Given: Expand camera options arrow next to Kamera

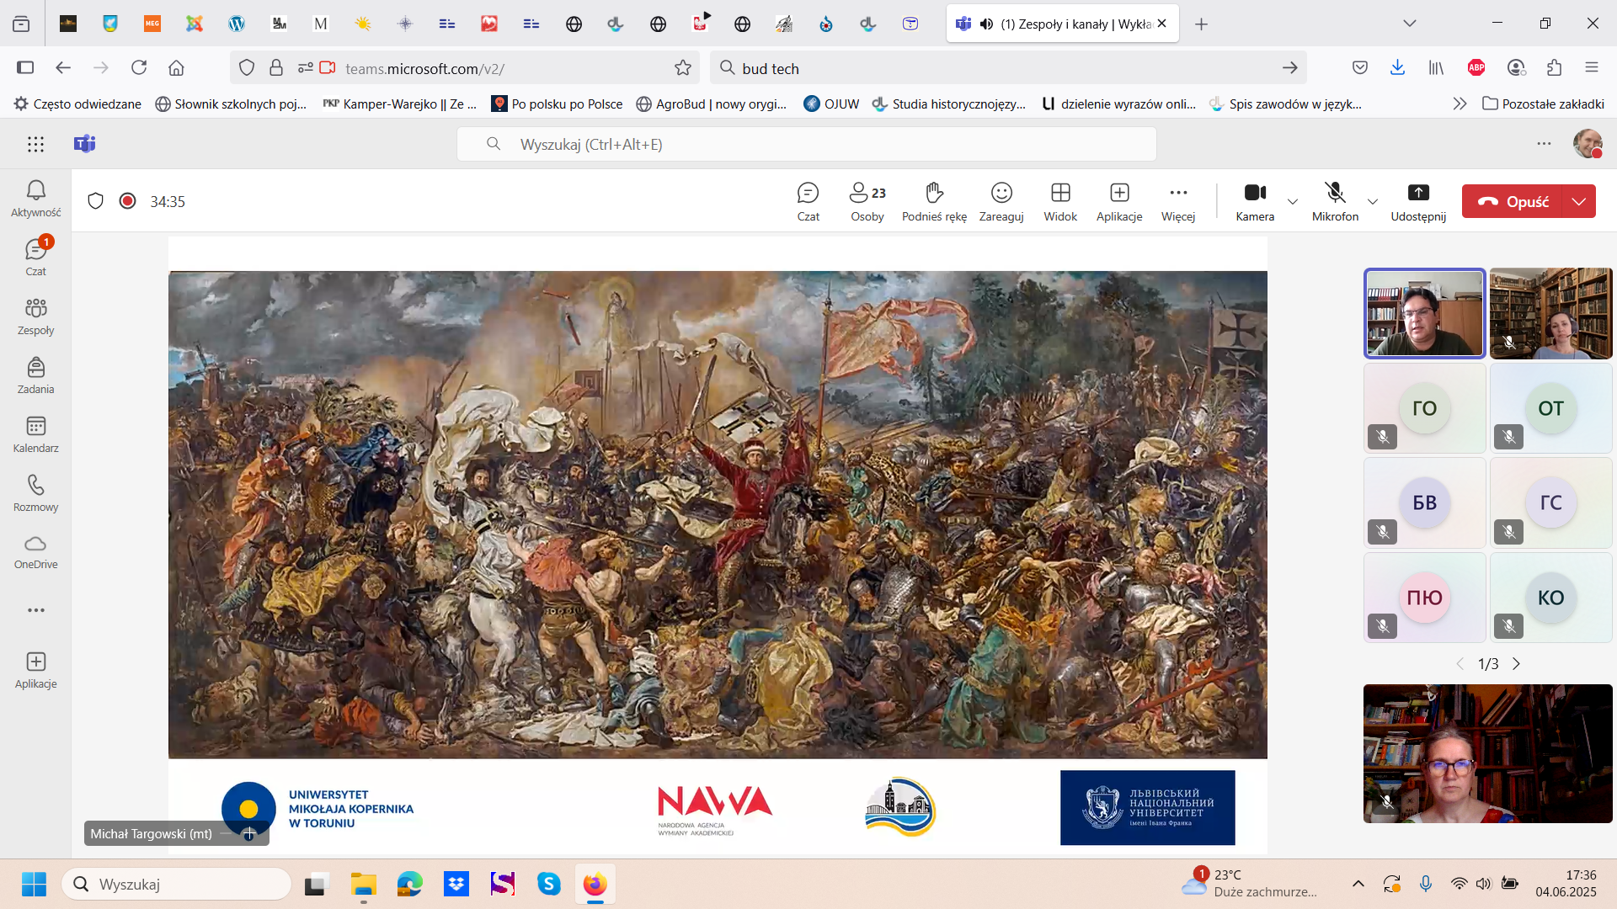Looking at the screenshot, I should tap(1293, 202).
